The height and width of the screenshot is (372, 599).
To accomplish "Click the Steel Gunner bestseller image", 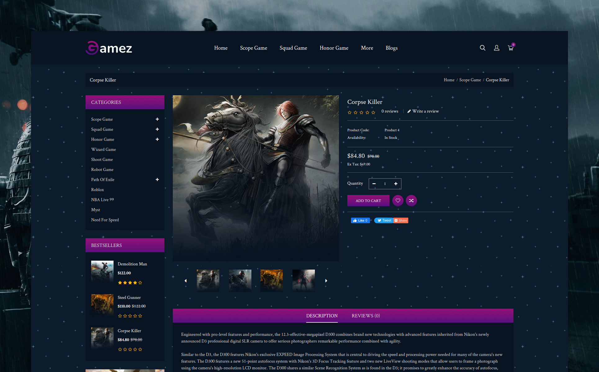I will 102,305.
